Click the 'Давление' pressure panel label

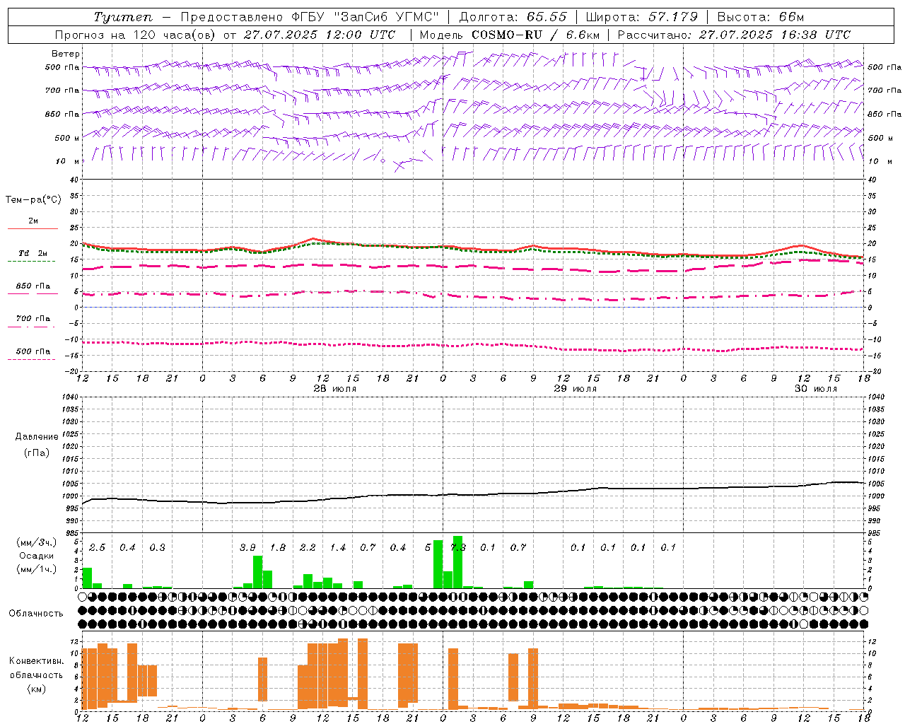37,437
